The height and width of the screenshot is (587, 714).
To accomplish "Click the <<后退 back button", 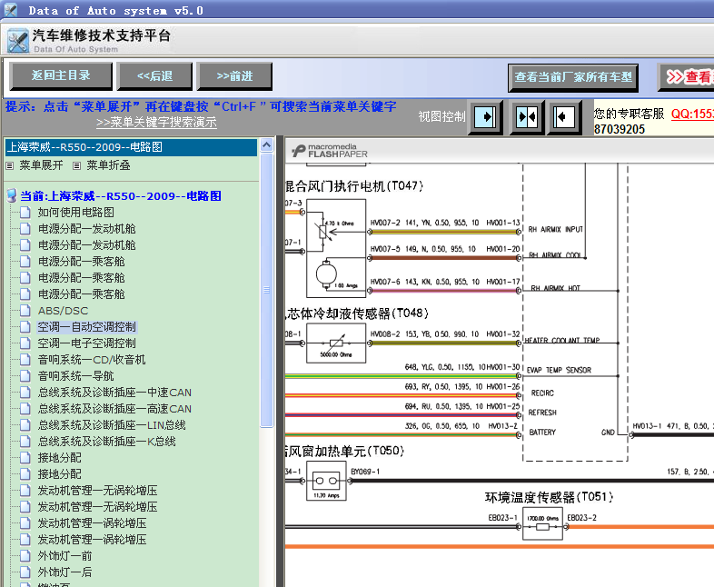I will click(x=154, y=76).
